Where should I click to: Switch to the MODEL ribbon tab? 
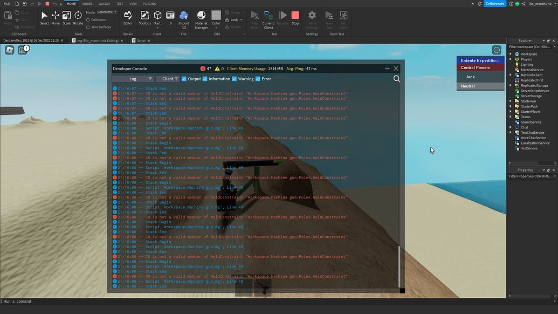[x=87, y=3]
